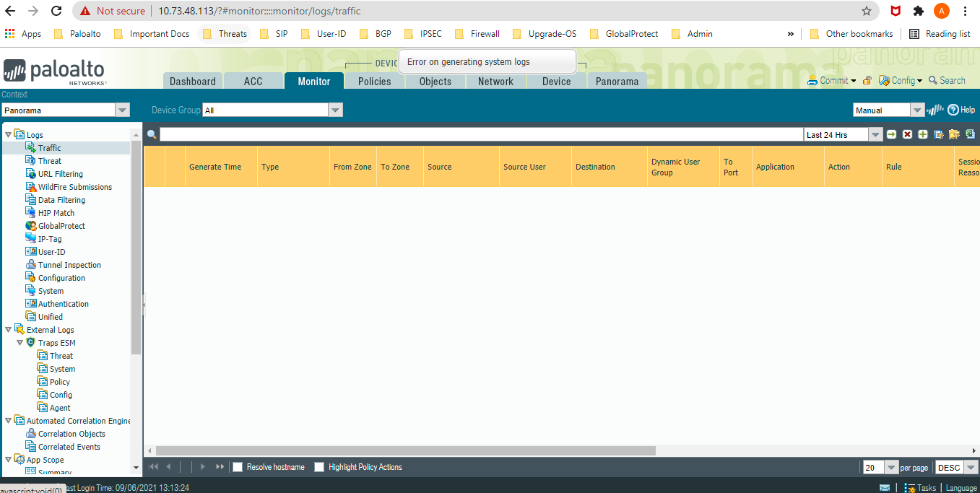The height and width of the screenshot is (493, 980).
Task: Apply the log filter arrow icon
Action: tap(891, 134)
